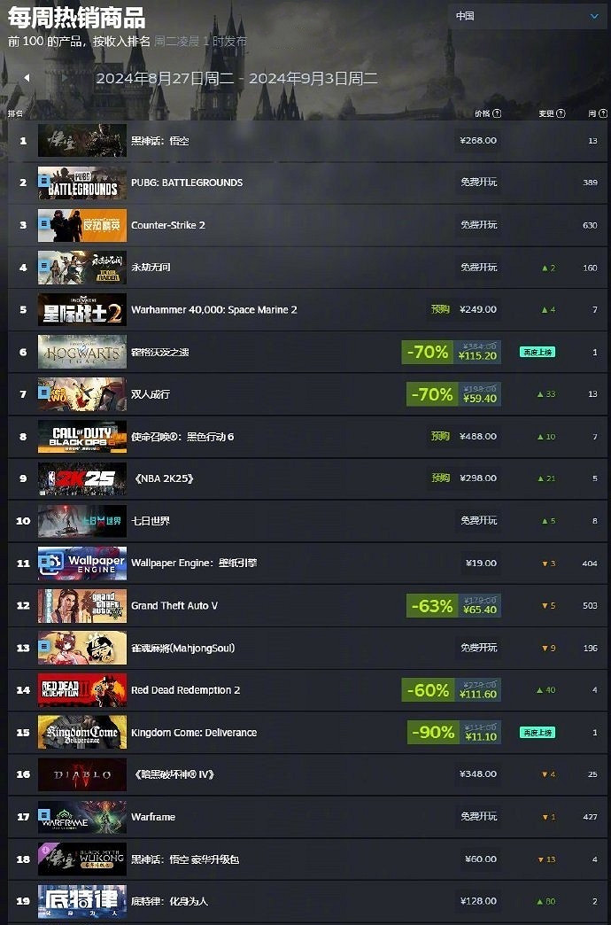
Task: Go to the previous week arrow
Action: pos(27,78)
